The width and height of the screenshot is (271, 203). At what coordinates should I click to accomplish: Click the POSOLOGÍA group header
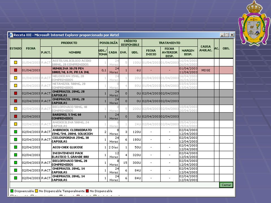108,43
